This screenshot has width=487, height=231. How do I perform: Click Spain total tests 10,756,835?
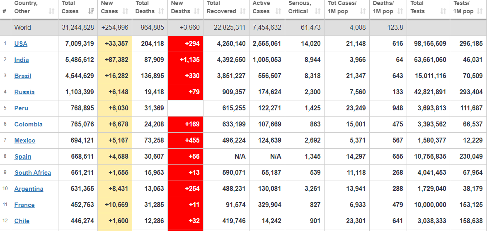430,156
